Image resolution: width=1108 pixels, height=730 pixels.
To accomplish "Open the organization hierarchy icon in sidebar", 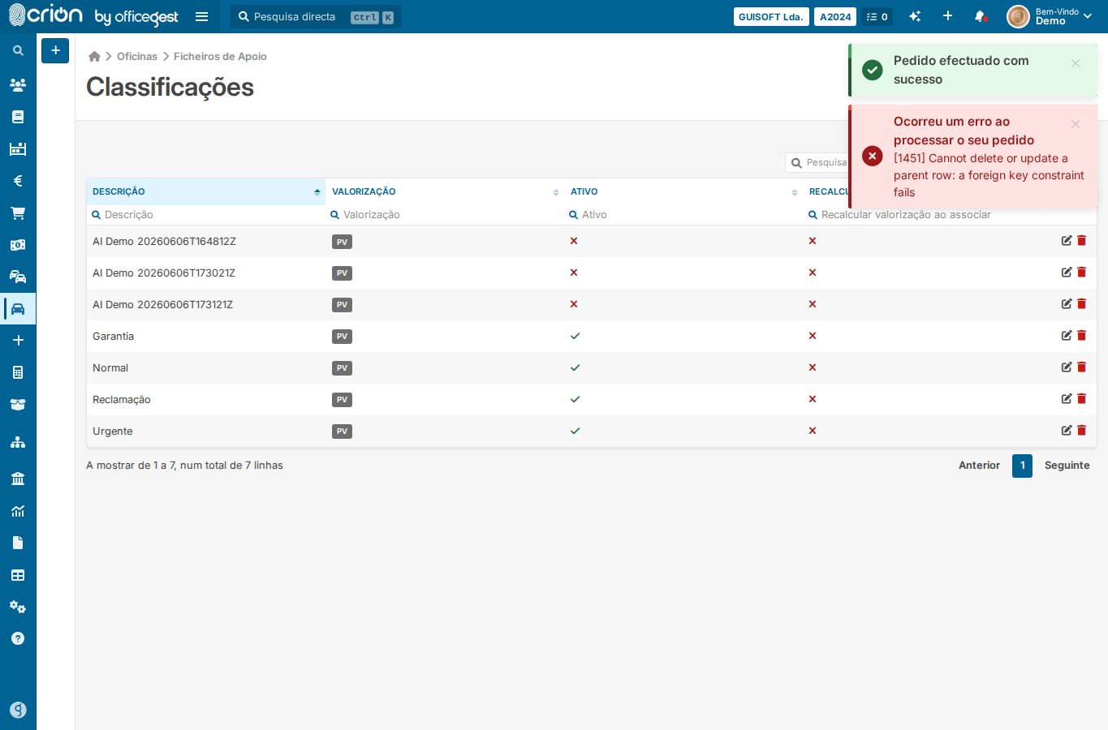I will click(x=18, y=442).
